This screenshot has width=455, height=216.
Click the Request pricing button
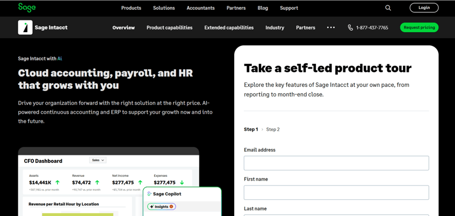pos(420,27)
